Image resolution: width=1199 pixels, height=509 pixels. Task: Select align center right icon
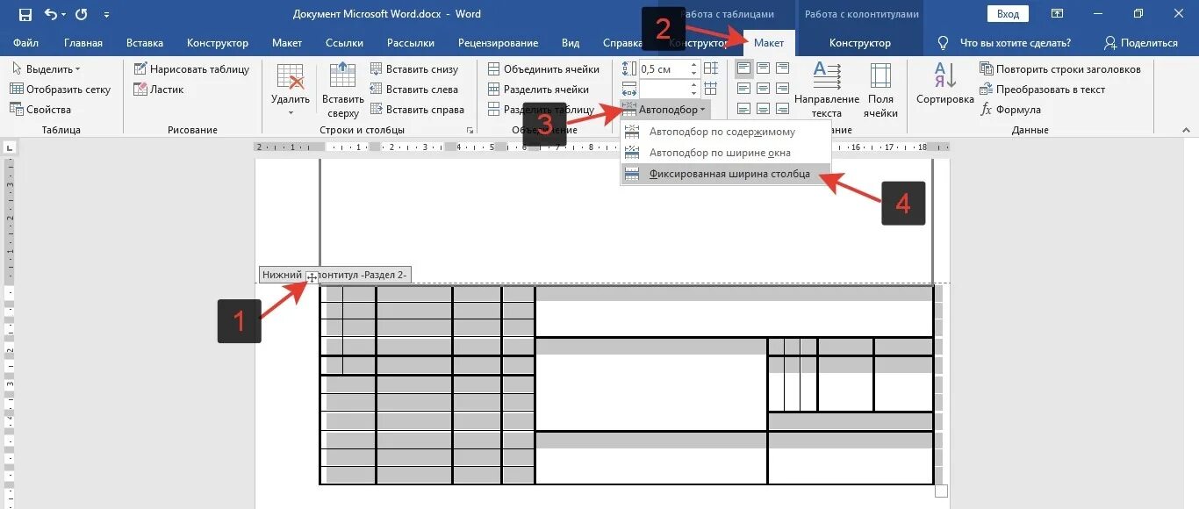pyautogui.click(x=782, y=89)
